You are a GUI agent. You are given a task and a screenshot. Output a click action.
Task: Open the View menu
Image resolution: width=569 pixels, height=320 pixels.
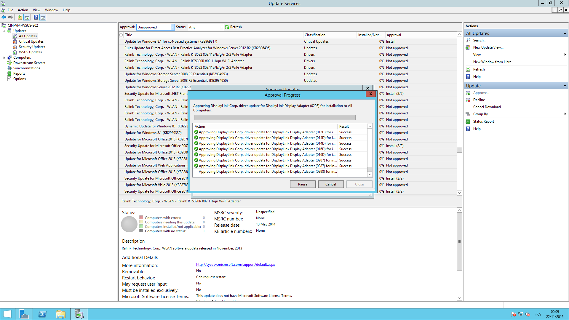36,10
